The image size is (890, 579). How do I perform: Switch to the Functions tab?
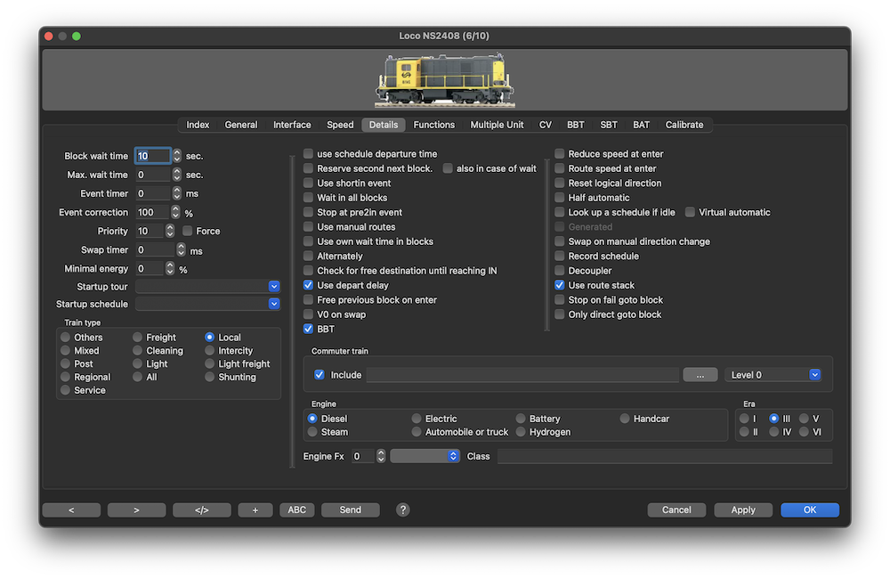(434, 125)
